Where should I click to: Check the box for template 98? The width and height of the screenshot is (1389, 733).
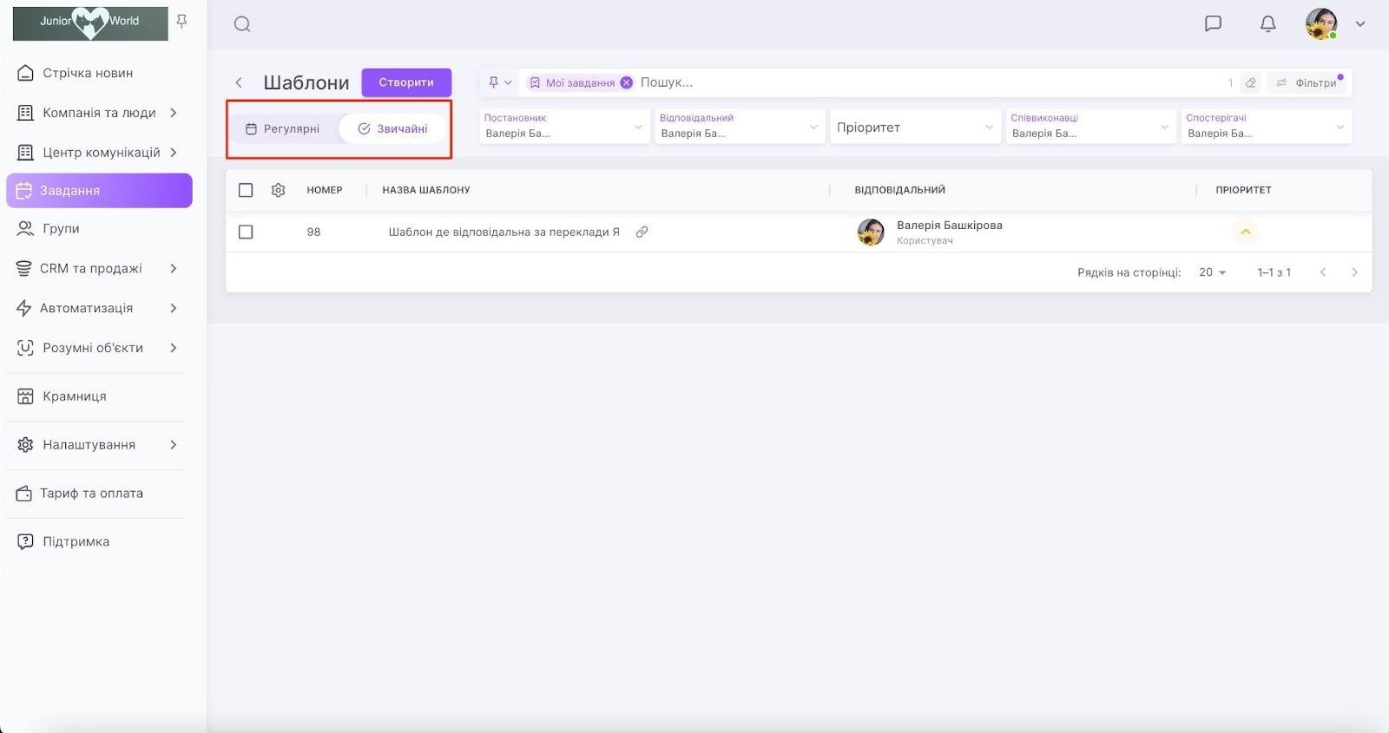[246, 232]
